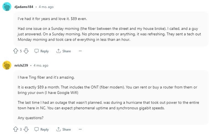Click the vote count on nrich239's comment

tap(21, 129)
